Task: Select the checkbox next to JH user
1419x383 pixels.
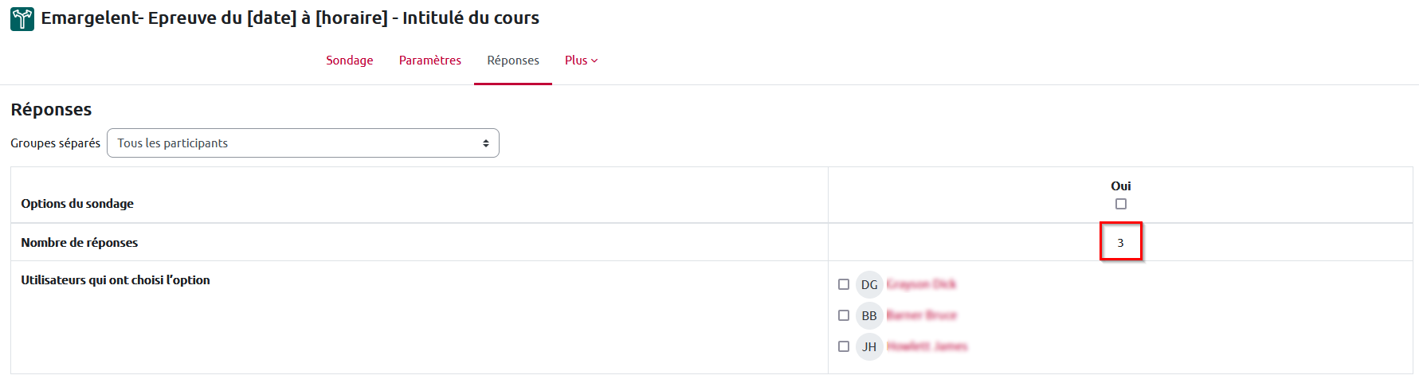Action: [x=844, y=346]
